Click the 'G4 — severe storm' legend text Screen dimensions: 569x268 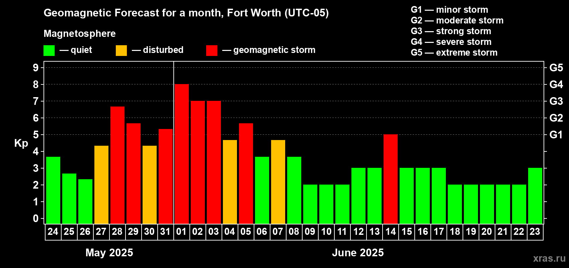pyautogui.click(x=451, y=42)
